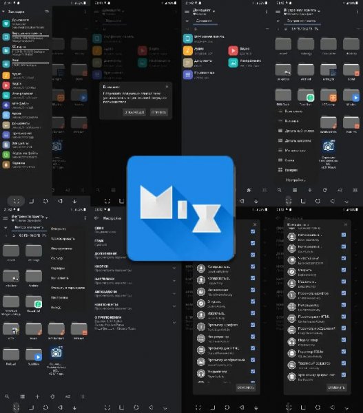Screen dimensions: 363x413
Task: Open three-dot overflow menu on home bookmarks screen
Action: click(x=267, y=12)
